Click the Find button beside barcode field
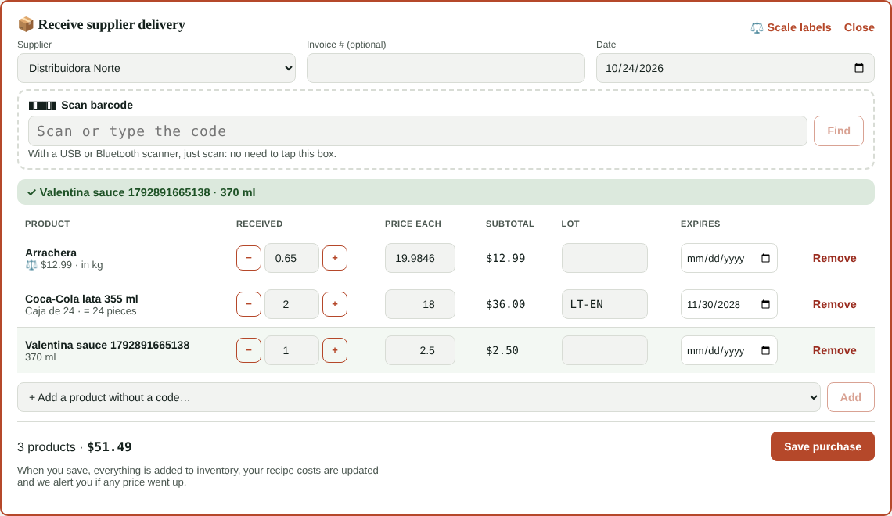Screen dimensions: 892x516 tap(839, 131)
